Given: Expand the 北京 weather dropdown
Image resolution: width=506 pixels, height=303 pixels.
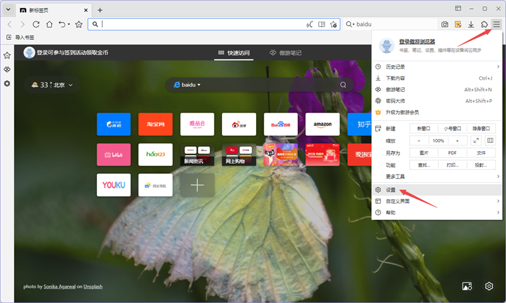Looking at the screenshot, I should pos(70,85).
